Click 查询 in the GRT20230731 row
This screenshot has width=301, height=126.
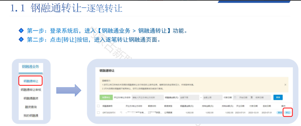pyautogui.click(x=280, y=113)
